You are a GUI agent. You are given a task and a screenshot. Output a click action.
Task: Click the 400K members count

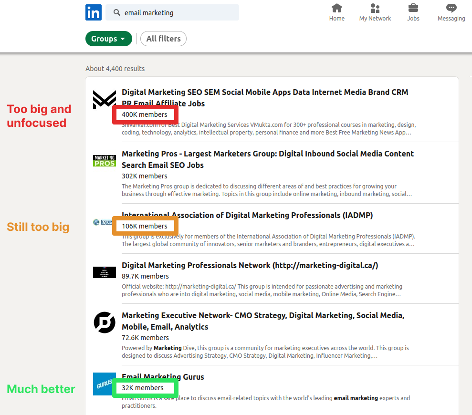[145, 114]
